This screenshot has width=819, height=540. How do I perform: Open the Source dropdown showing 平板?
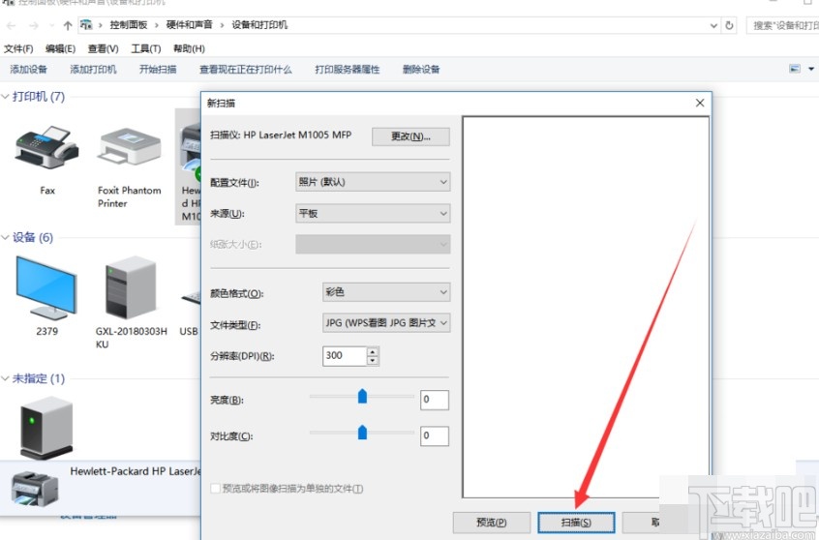pyautogui.click(x=373, y=213)
